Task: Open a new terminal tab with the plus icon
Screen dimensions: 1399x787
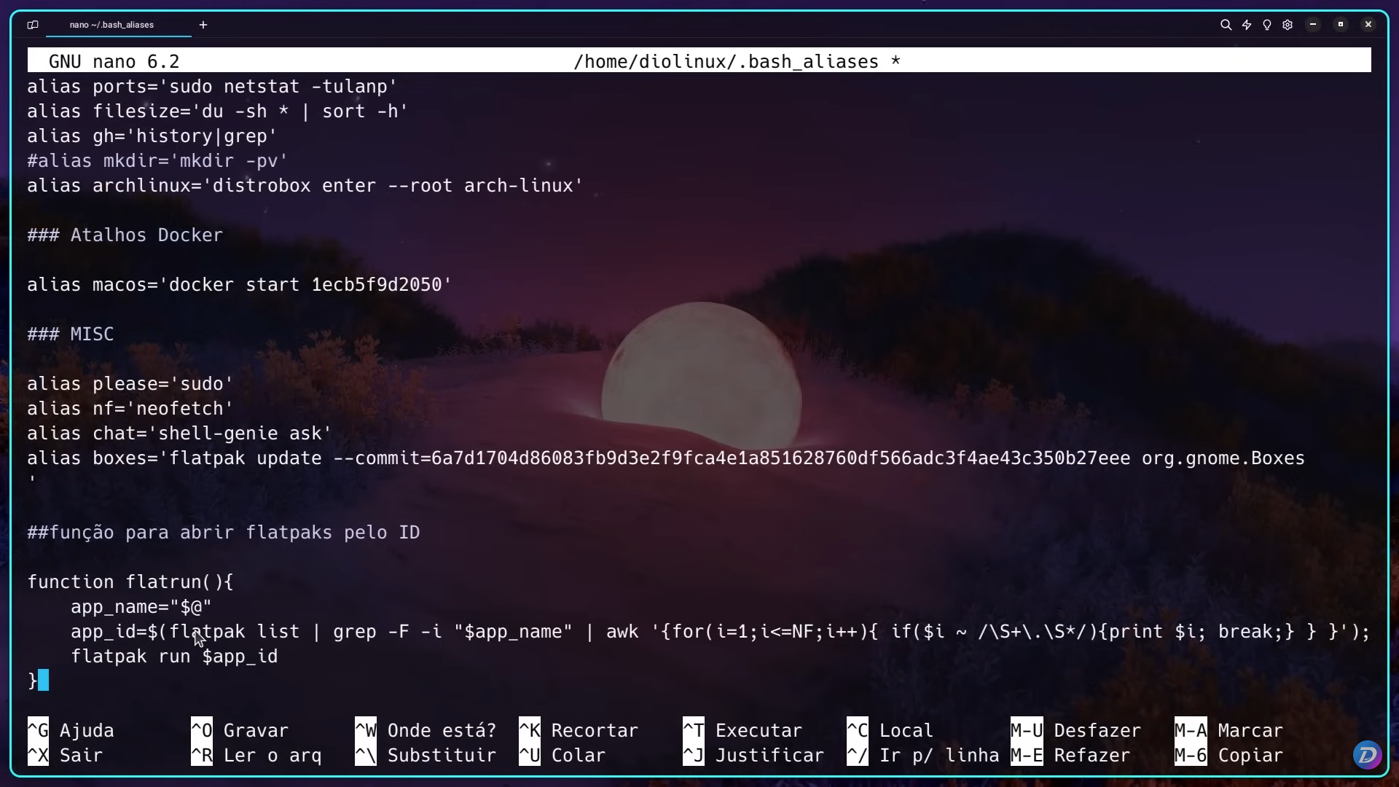Action: [203, 24]
